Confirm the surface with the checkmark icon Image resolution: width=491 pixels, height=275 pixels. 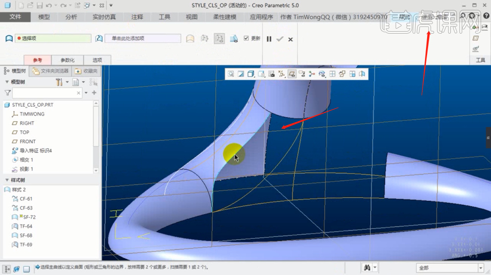pyautogui.click(x=280, y=39)
